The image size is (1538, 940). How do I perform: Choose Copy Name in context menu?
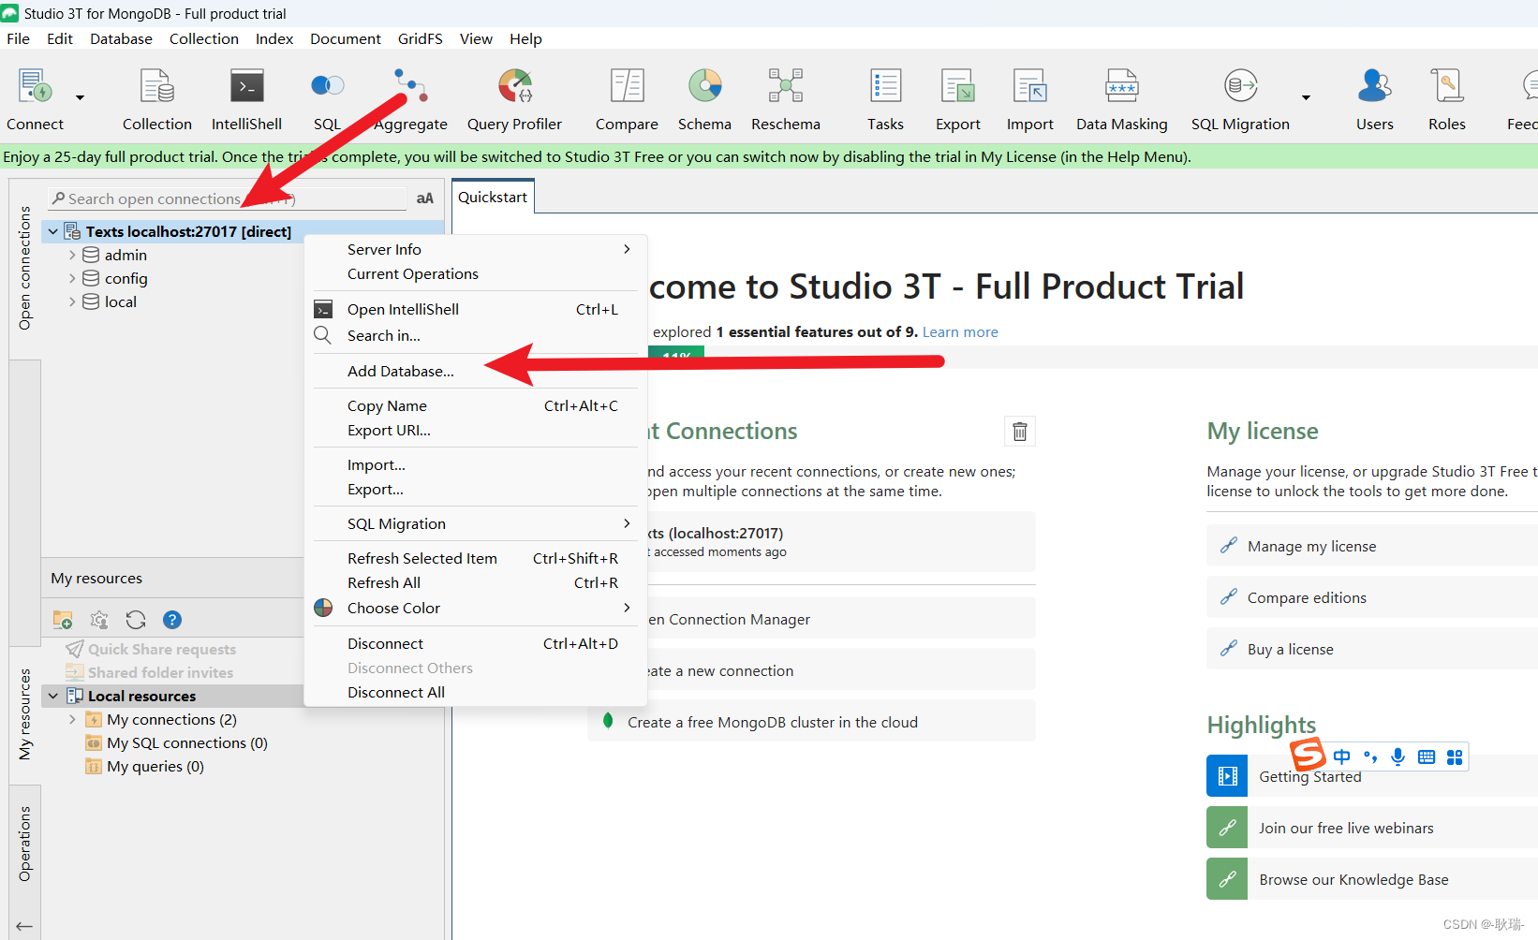click(x=476, y=405)
